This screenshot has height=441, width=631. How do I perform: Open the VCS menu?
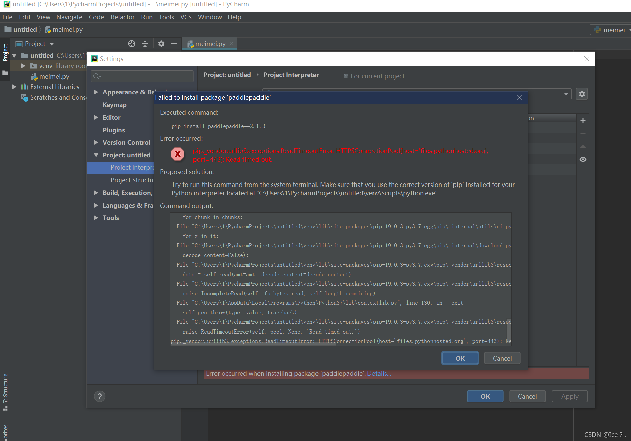pyautogui.click(x=186, y=17)
